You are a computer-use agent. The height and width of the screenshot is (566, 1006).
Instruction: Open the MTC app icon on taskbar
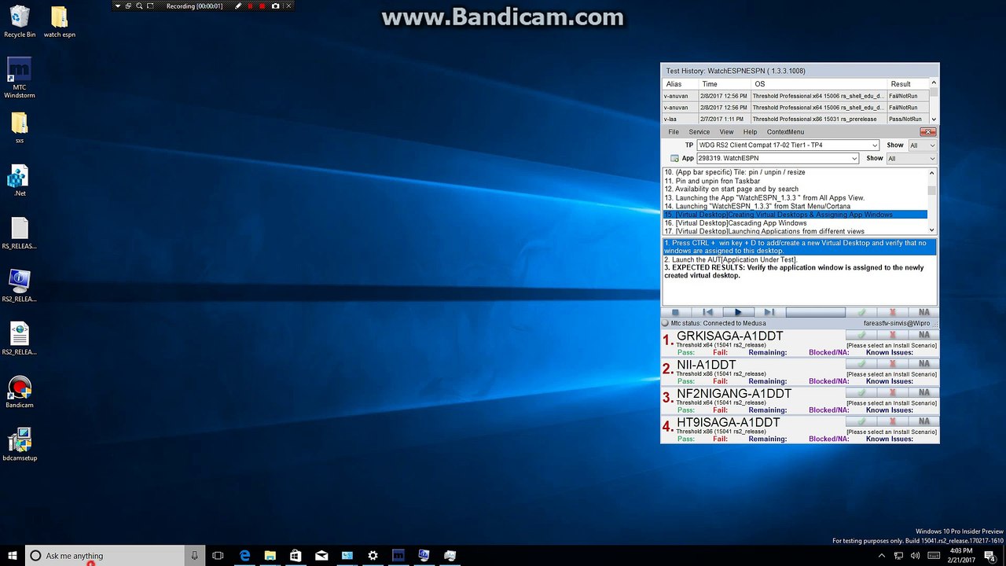[x=398, y=556]
